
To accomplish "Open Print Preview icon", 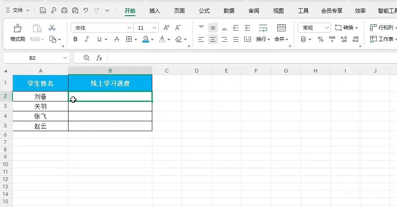I will point(75,10).
